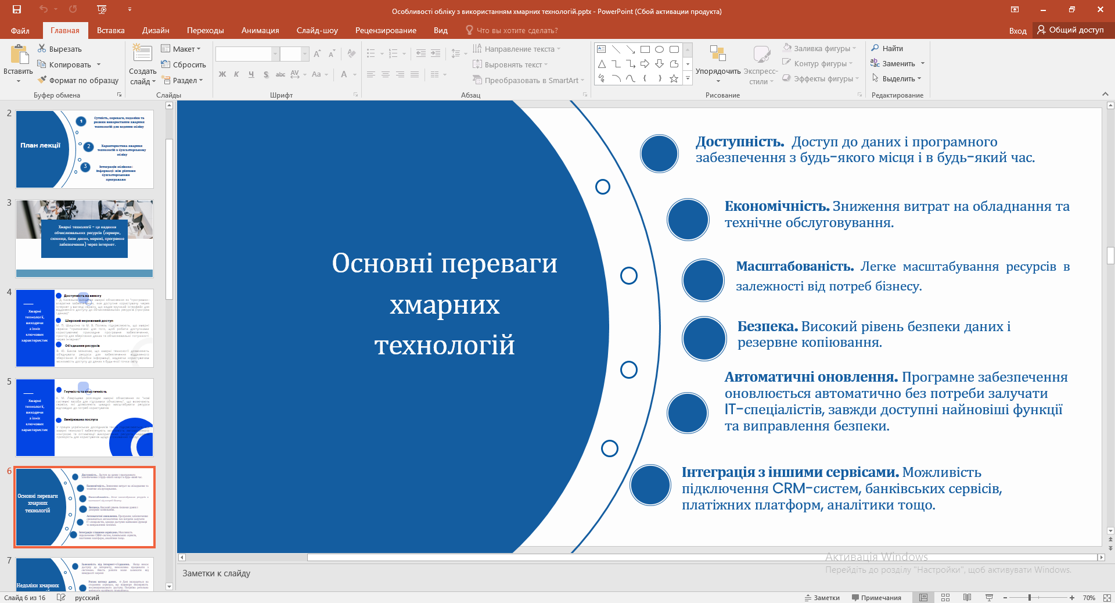Toggle Underline (Ч) formatting
Image resolution: width=1115 pixels, height=603 pixels.
251,74
